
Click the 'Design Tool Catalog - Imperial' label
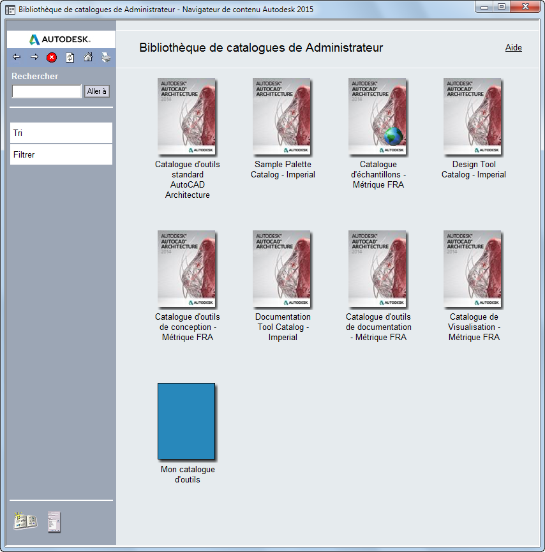(474, 169)
